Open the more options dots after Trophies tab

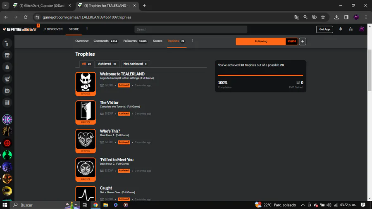click(x=192, y=41)
